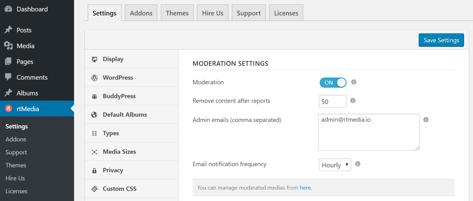Click the Comments bubble icon in admin menu

(8, 77)
